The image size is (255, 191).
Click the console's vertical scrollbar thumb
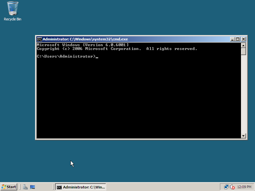pos(244,51)
